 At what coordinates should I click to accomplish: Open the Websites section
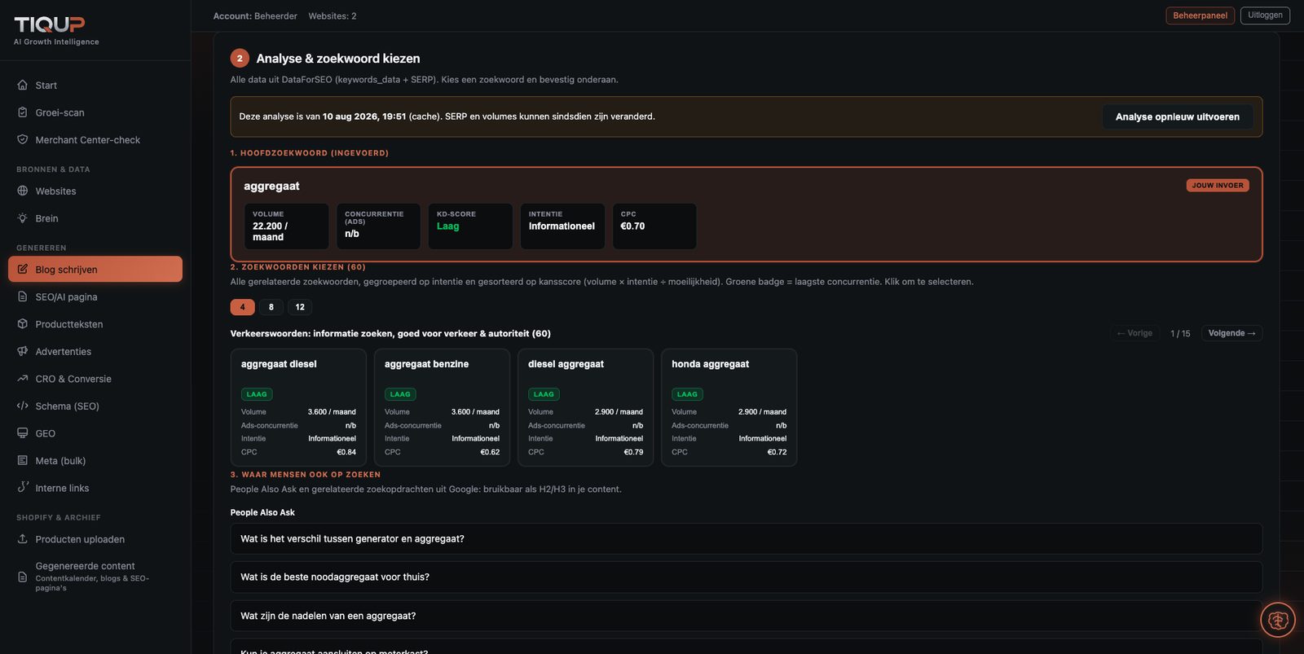(95, 191)
